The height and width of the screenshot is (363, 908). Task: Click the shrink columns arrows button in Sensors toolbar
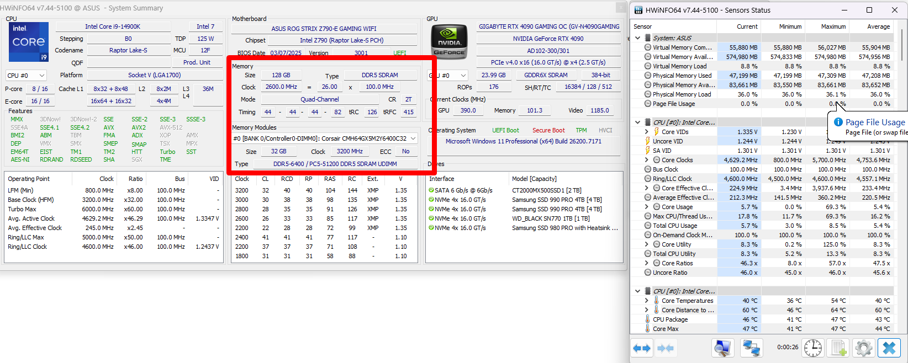pos(666,348)
